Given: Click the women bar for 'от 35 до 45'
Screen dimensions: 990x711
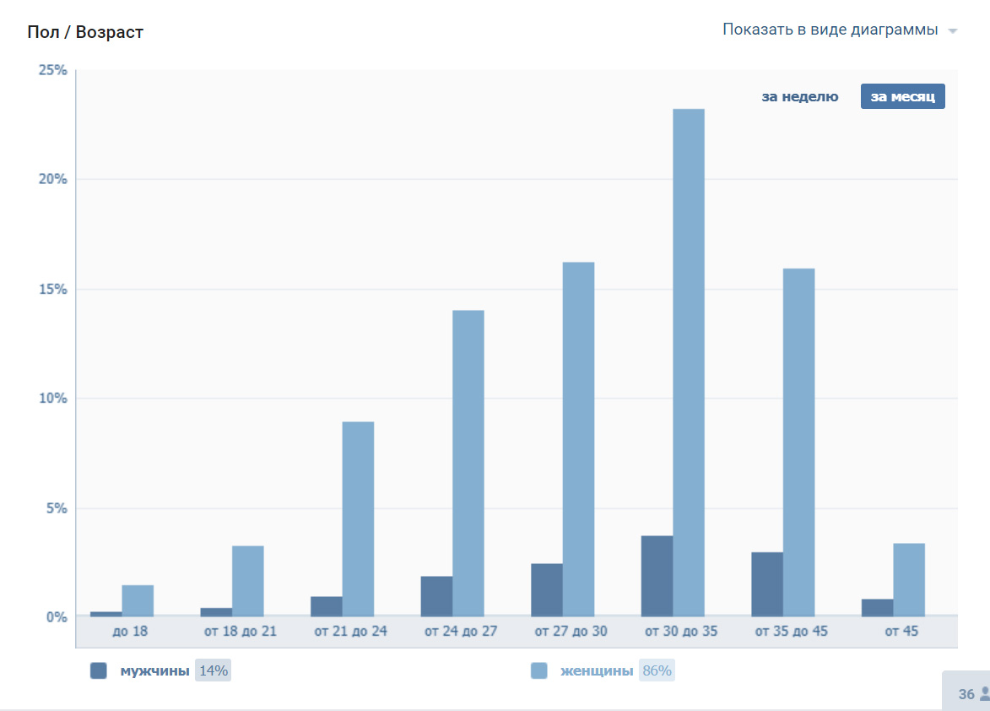Looking at the screenshot, I should click(798, 442).
